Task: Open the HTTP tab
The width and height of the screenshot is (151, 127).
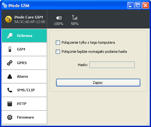Action: click(24, 104)
